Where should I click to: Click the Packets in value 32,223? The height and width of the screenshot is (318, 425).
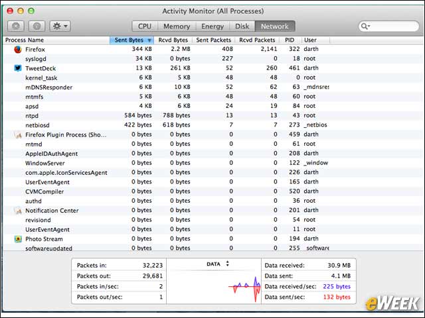153,265
